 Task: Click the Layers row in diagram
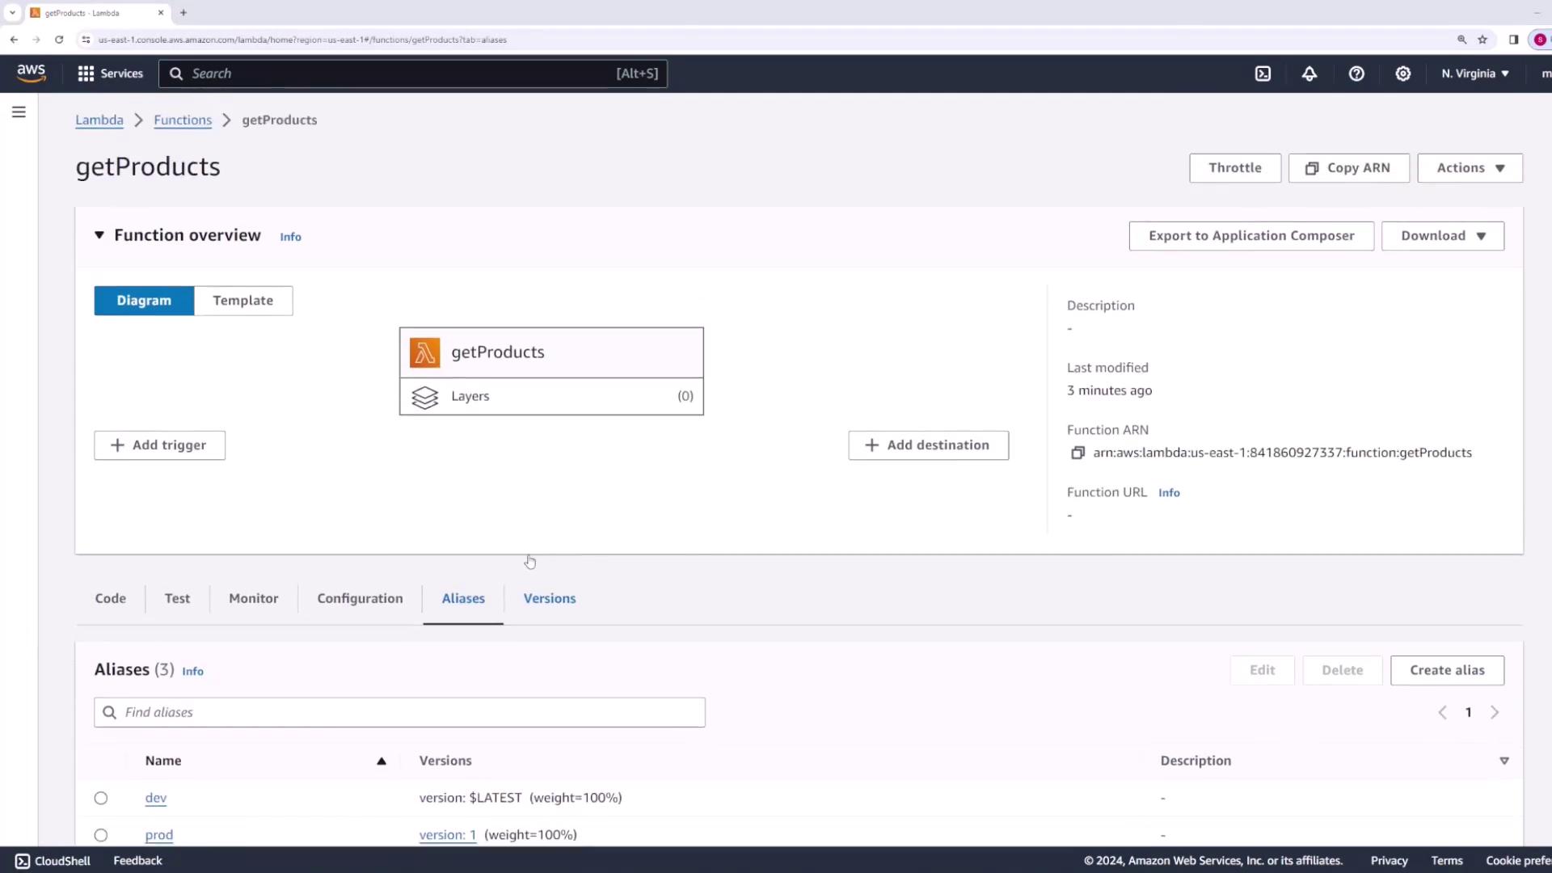551,397
